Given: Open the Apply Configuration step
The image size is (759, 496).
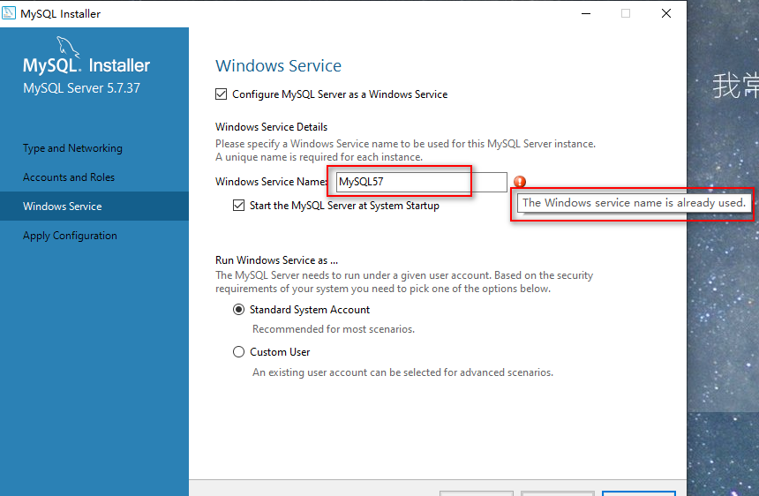Looking at the screenshot, I should tap(71, 236).
